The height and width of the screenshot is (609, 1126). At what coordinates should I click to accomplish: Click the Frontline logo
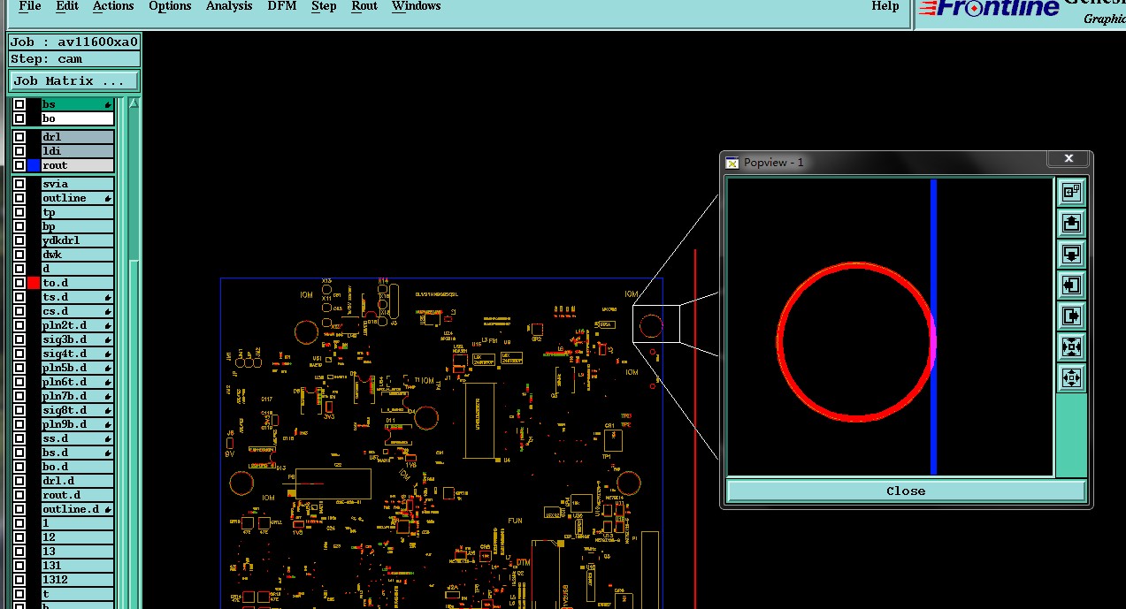click(988, 8)
